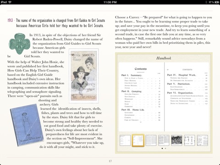The width and height of the screenshot is (220, 165).
Task: Tap the Bluetooth icon in status bar
Action: pyautogui.click(x=206, y=2)
